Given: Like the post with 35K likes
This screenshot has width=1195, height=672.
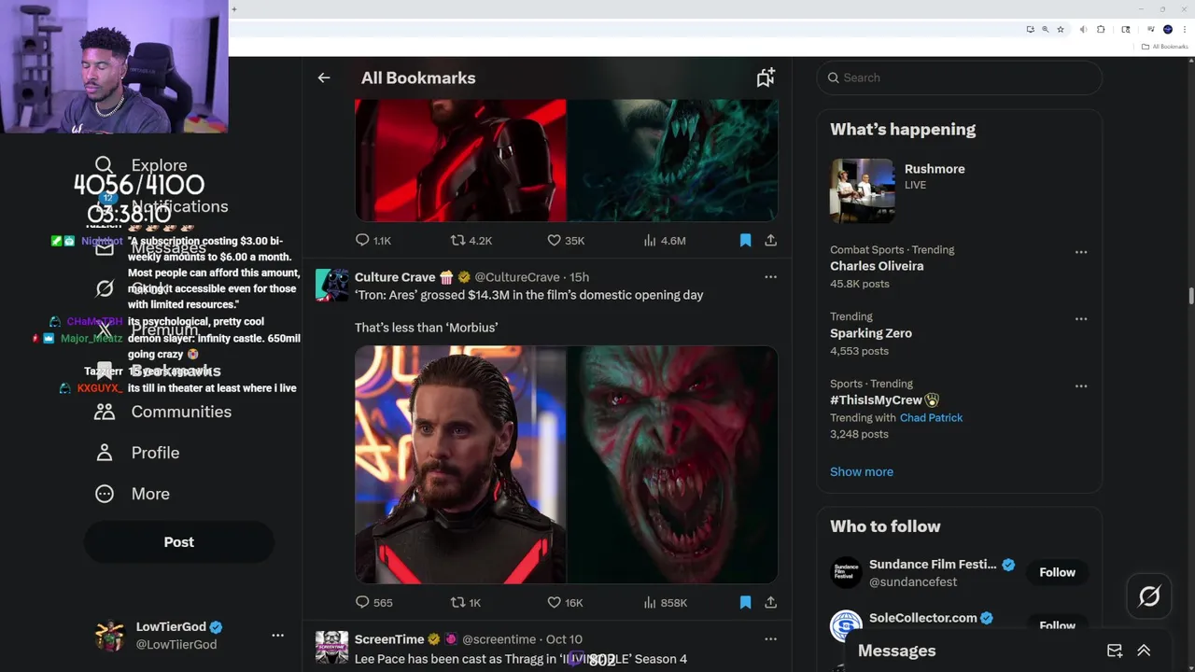Looking at the screenshot, I should click(554, 241).
